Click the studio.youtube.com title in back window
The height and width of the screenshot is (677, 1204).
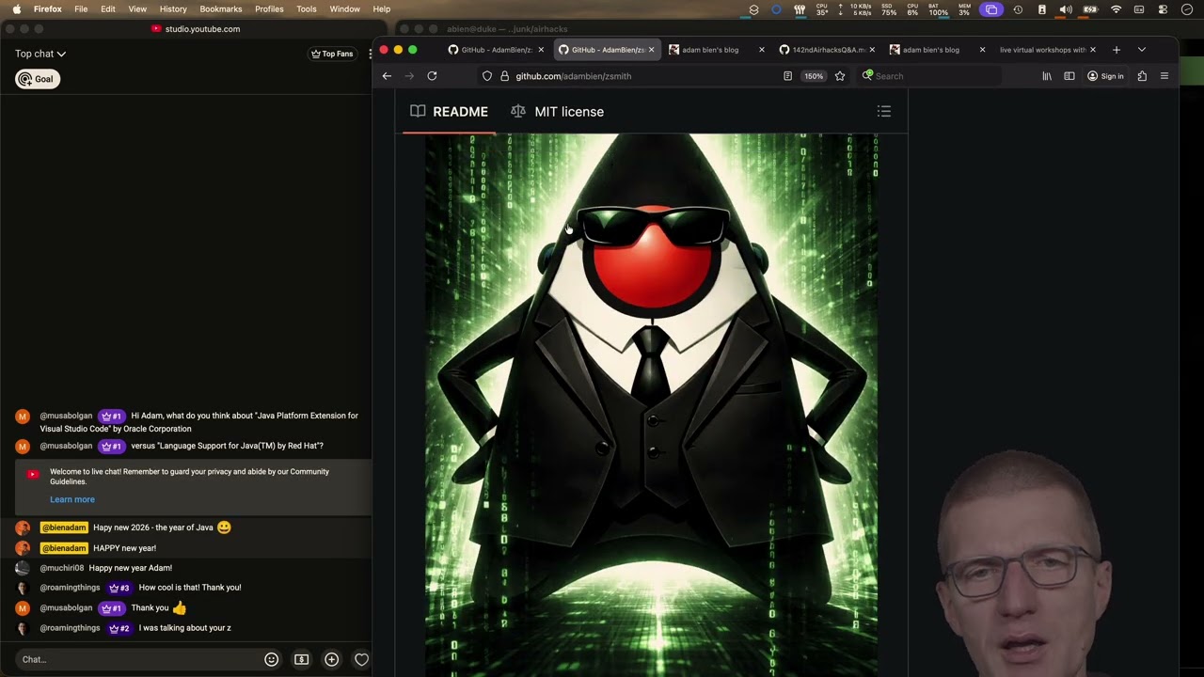pyautogui.click(x=202, y=29)
